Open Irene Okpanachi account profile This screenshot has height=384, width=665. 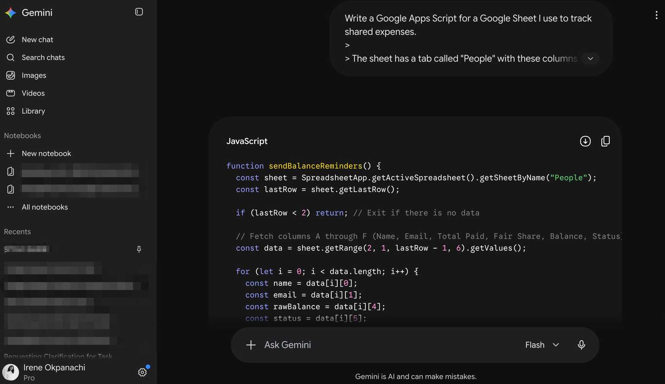point(54,372)
